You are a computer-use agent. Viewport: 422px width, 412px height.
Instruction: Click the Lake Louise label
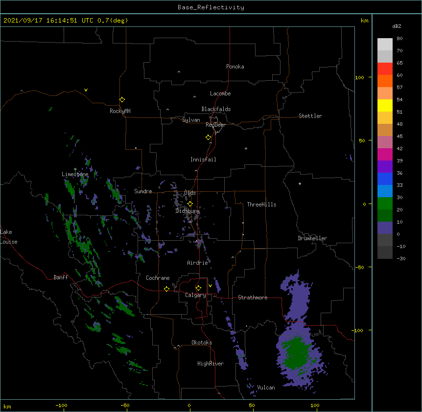[x=9, y=237]
